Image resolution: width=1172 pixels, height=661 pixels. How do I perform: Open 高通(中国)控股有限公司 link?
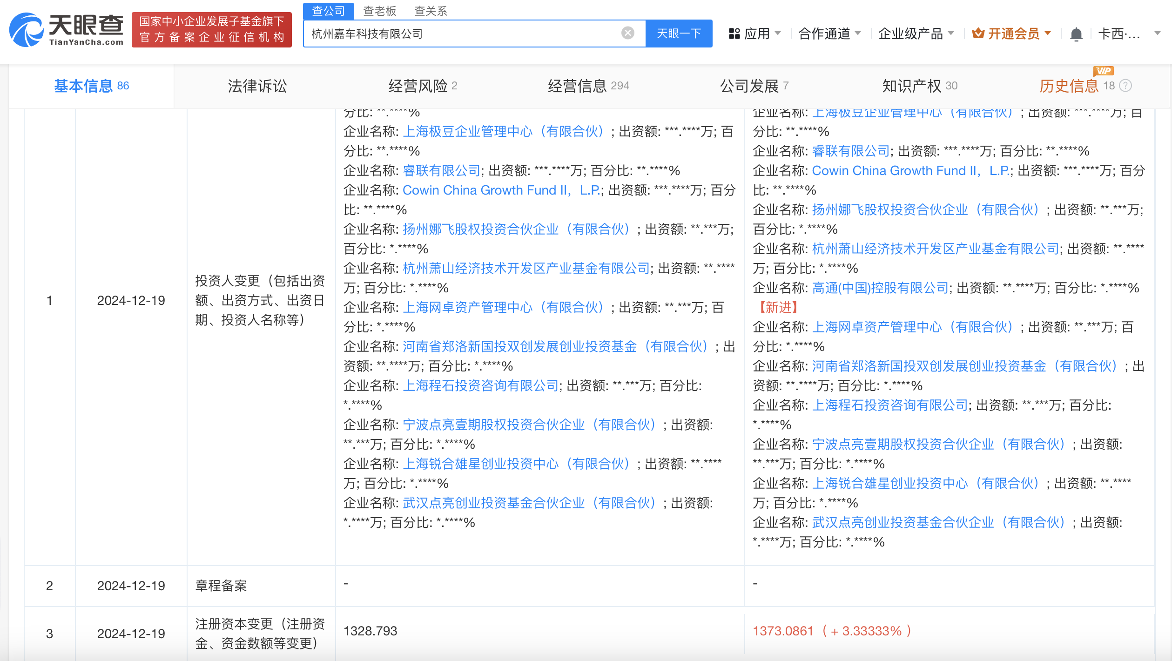[880, 288]
